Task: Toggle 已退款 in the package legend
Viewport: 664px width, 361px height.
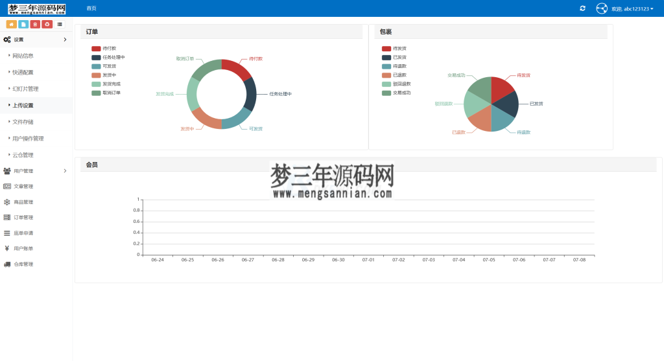Action: 394,75
